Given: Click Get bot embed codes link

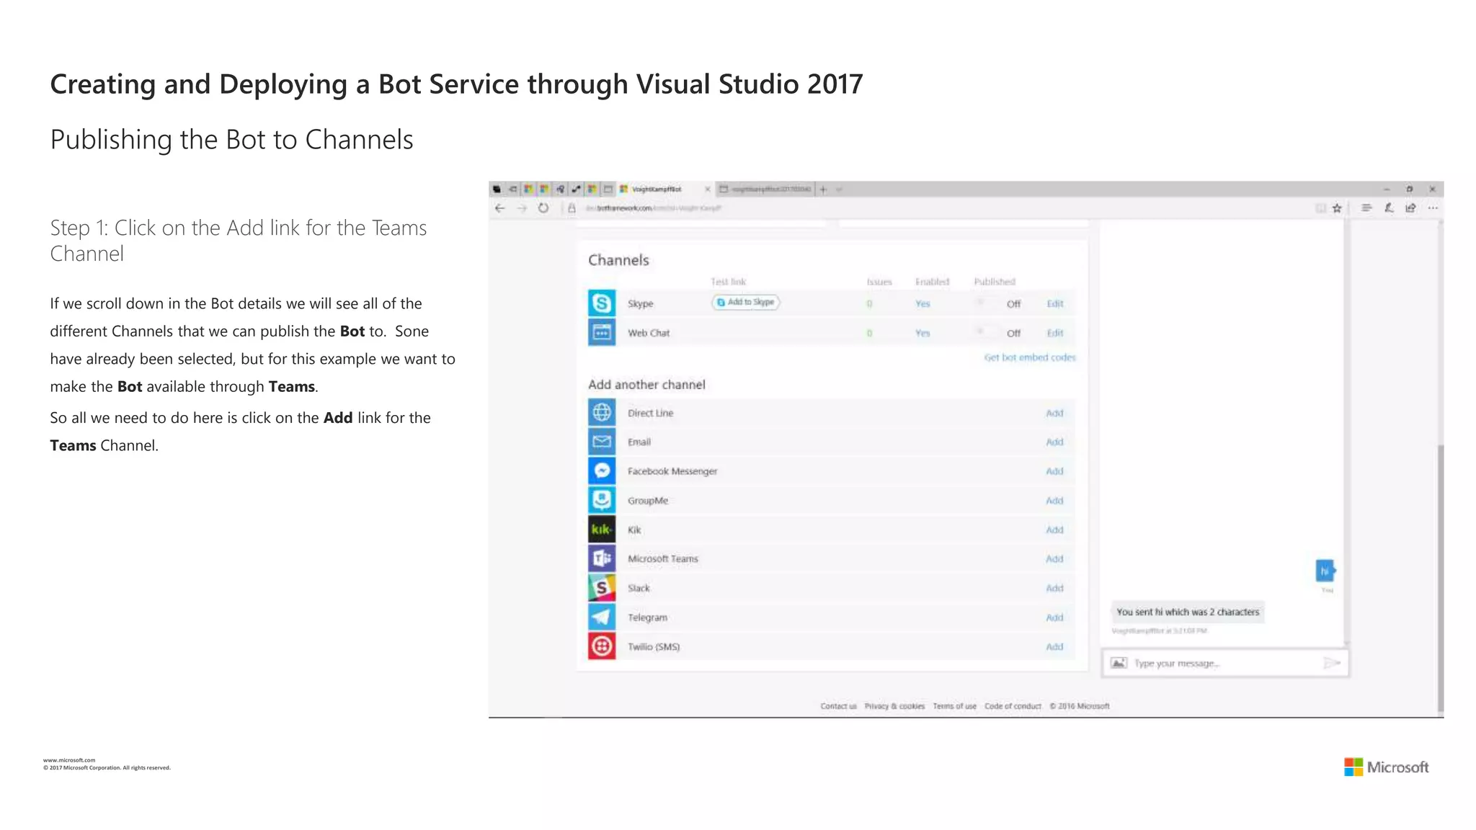Looking at the screenshot, I should pos(1029,357).
